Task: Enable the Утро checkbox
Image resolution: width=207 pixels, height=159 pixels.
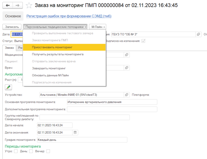Action: click(16, 151)
